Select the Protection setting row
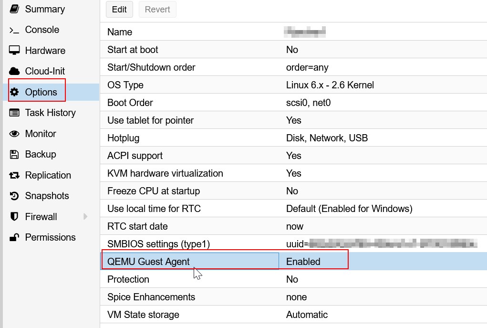Image resolution: width=487 pixels, height=328 pixels. [191, 279]
